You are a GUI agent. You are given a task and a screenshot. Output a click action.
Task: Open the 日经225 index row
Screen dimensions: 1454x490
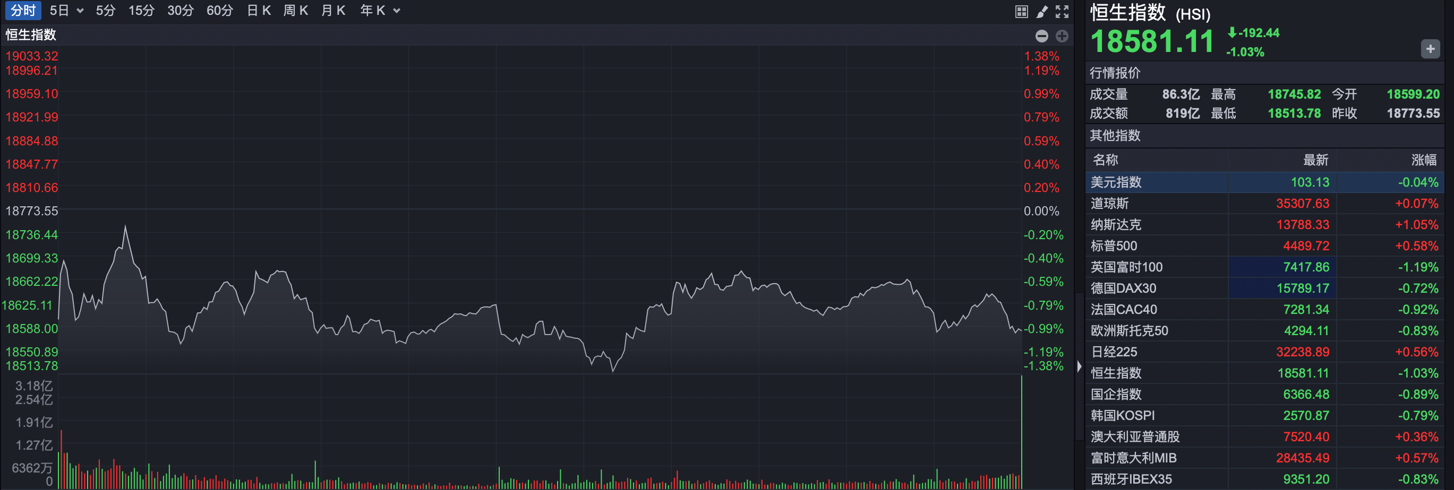pos(1264,352)
